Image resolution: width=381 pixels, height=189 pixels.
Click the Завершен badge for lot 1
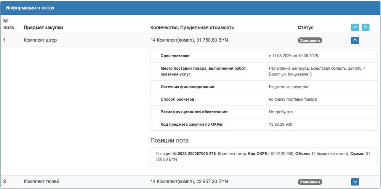310,40
